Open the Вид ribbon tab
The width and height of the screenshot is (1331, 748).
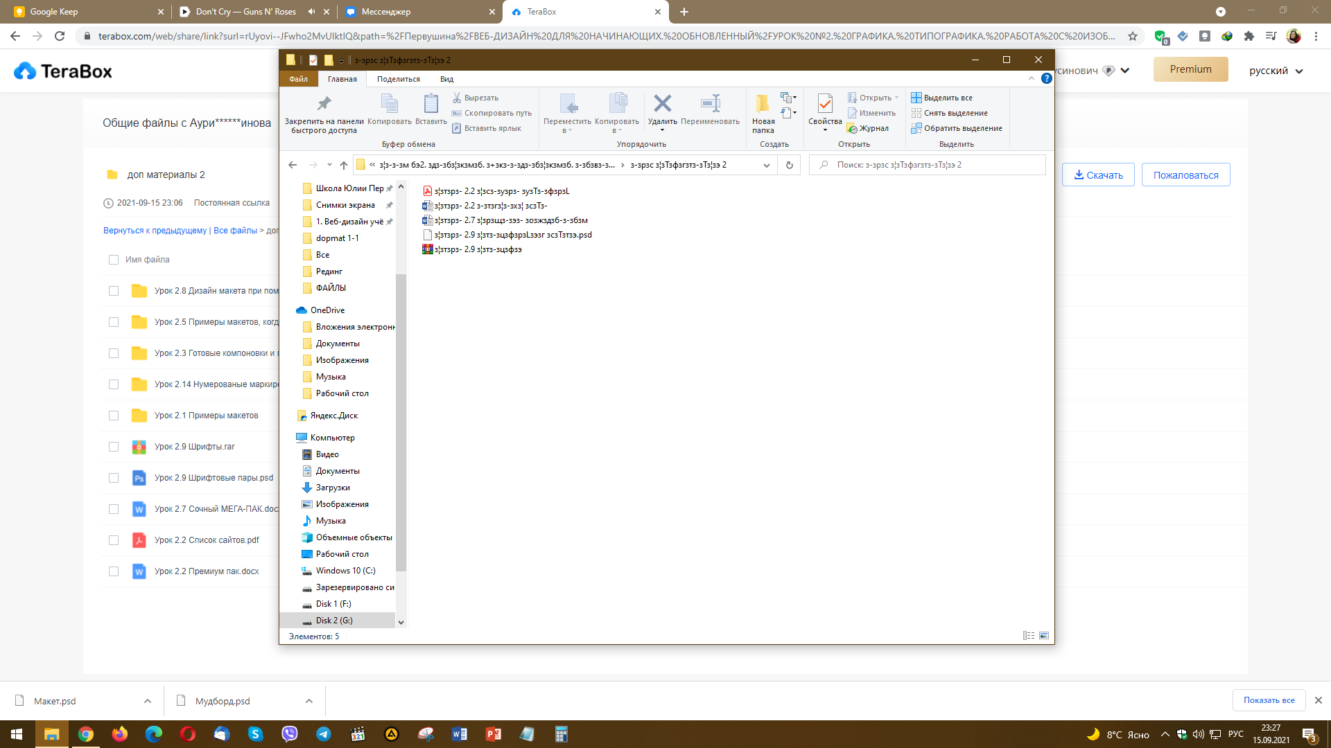click(446, 79)
